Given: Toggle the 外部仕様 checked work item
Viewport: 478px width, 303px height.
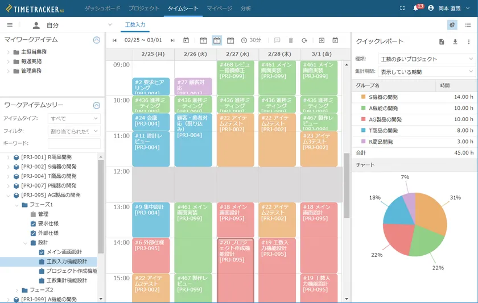Looking at the screenshot, I should 33,233.
